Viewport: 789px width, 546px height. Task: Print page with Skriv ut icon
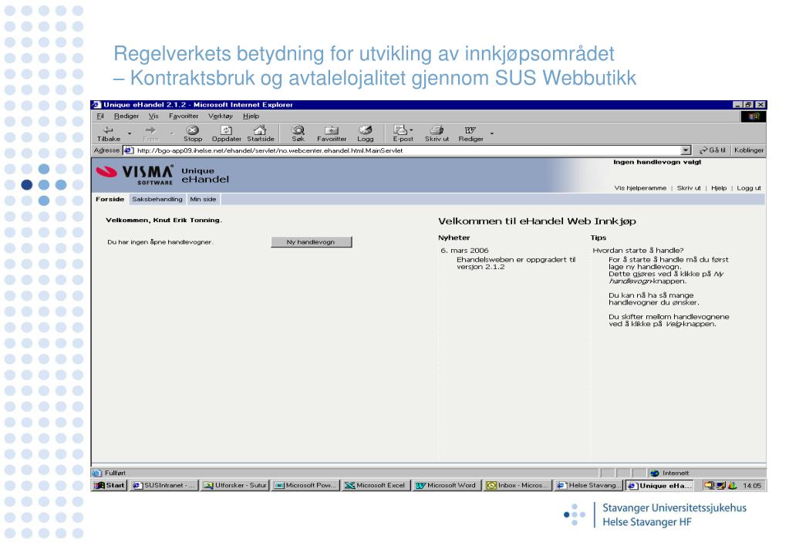click(437, 130)
